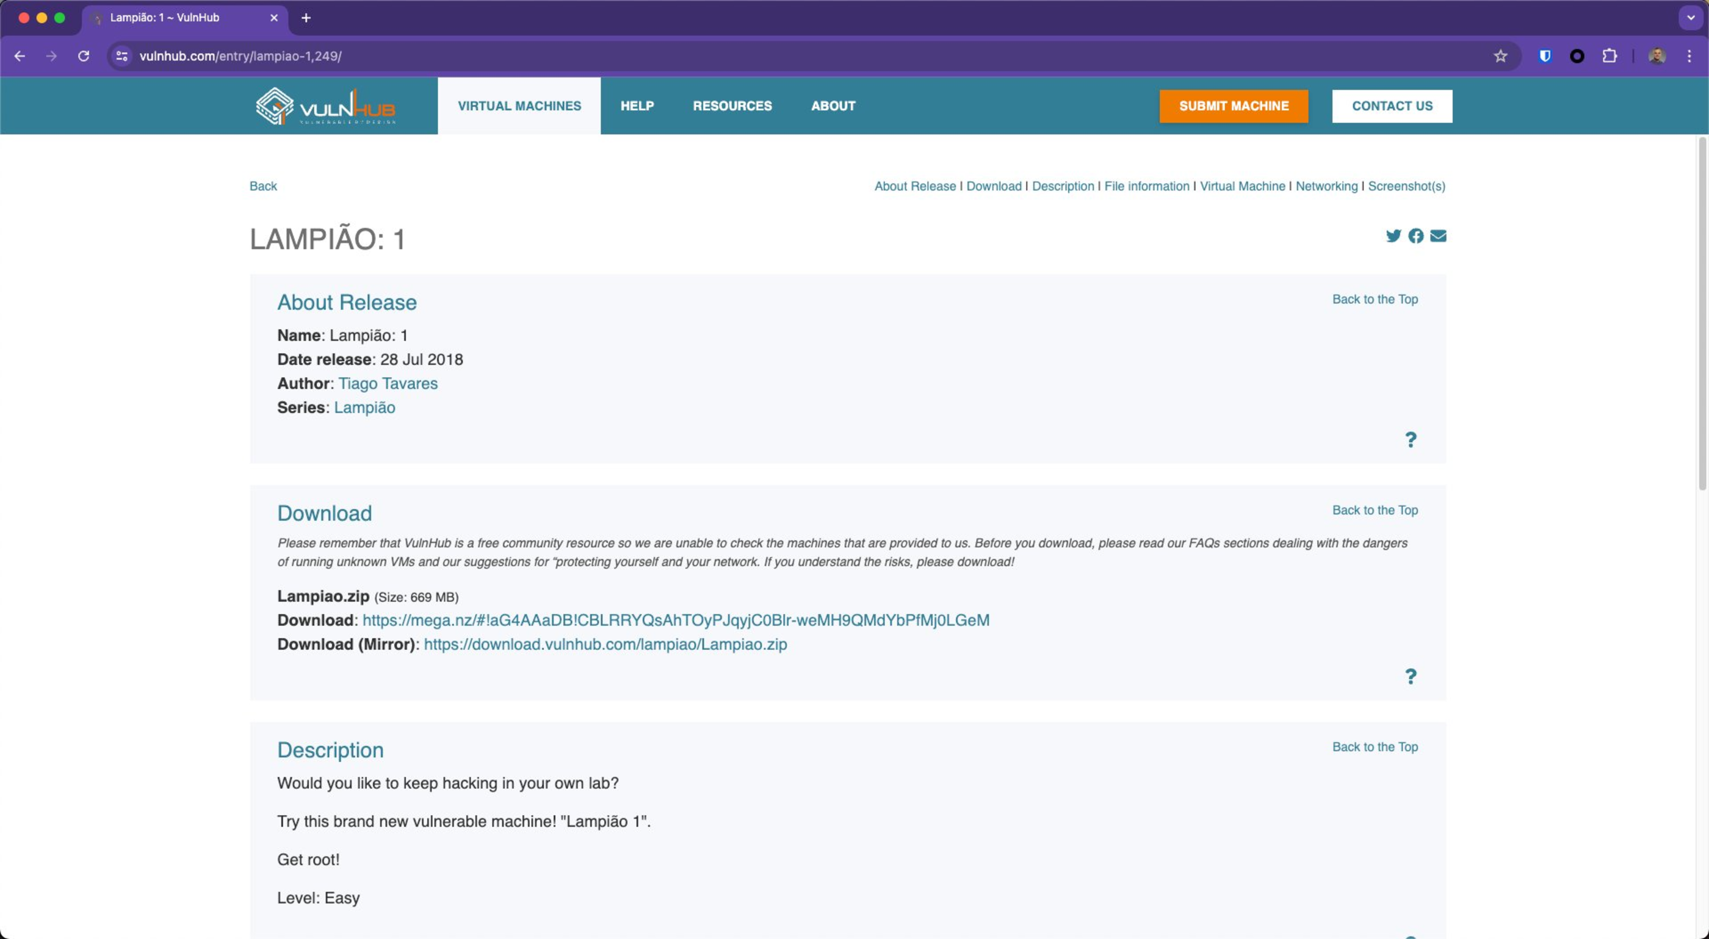
Task: Jump to Screenshot(s) anchor link
Action: coord(1406,186)
